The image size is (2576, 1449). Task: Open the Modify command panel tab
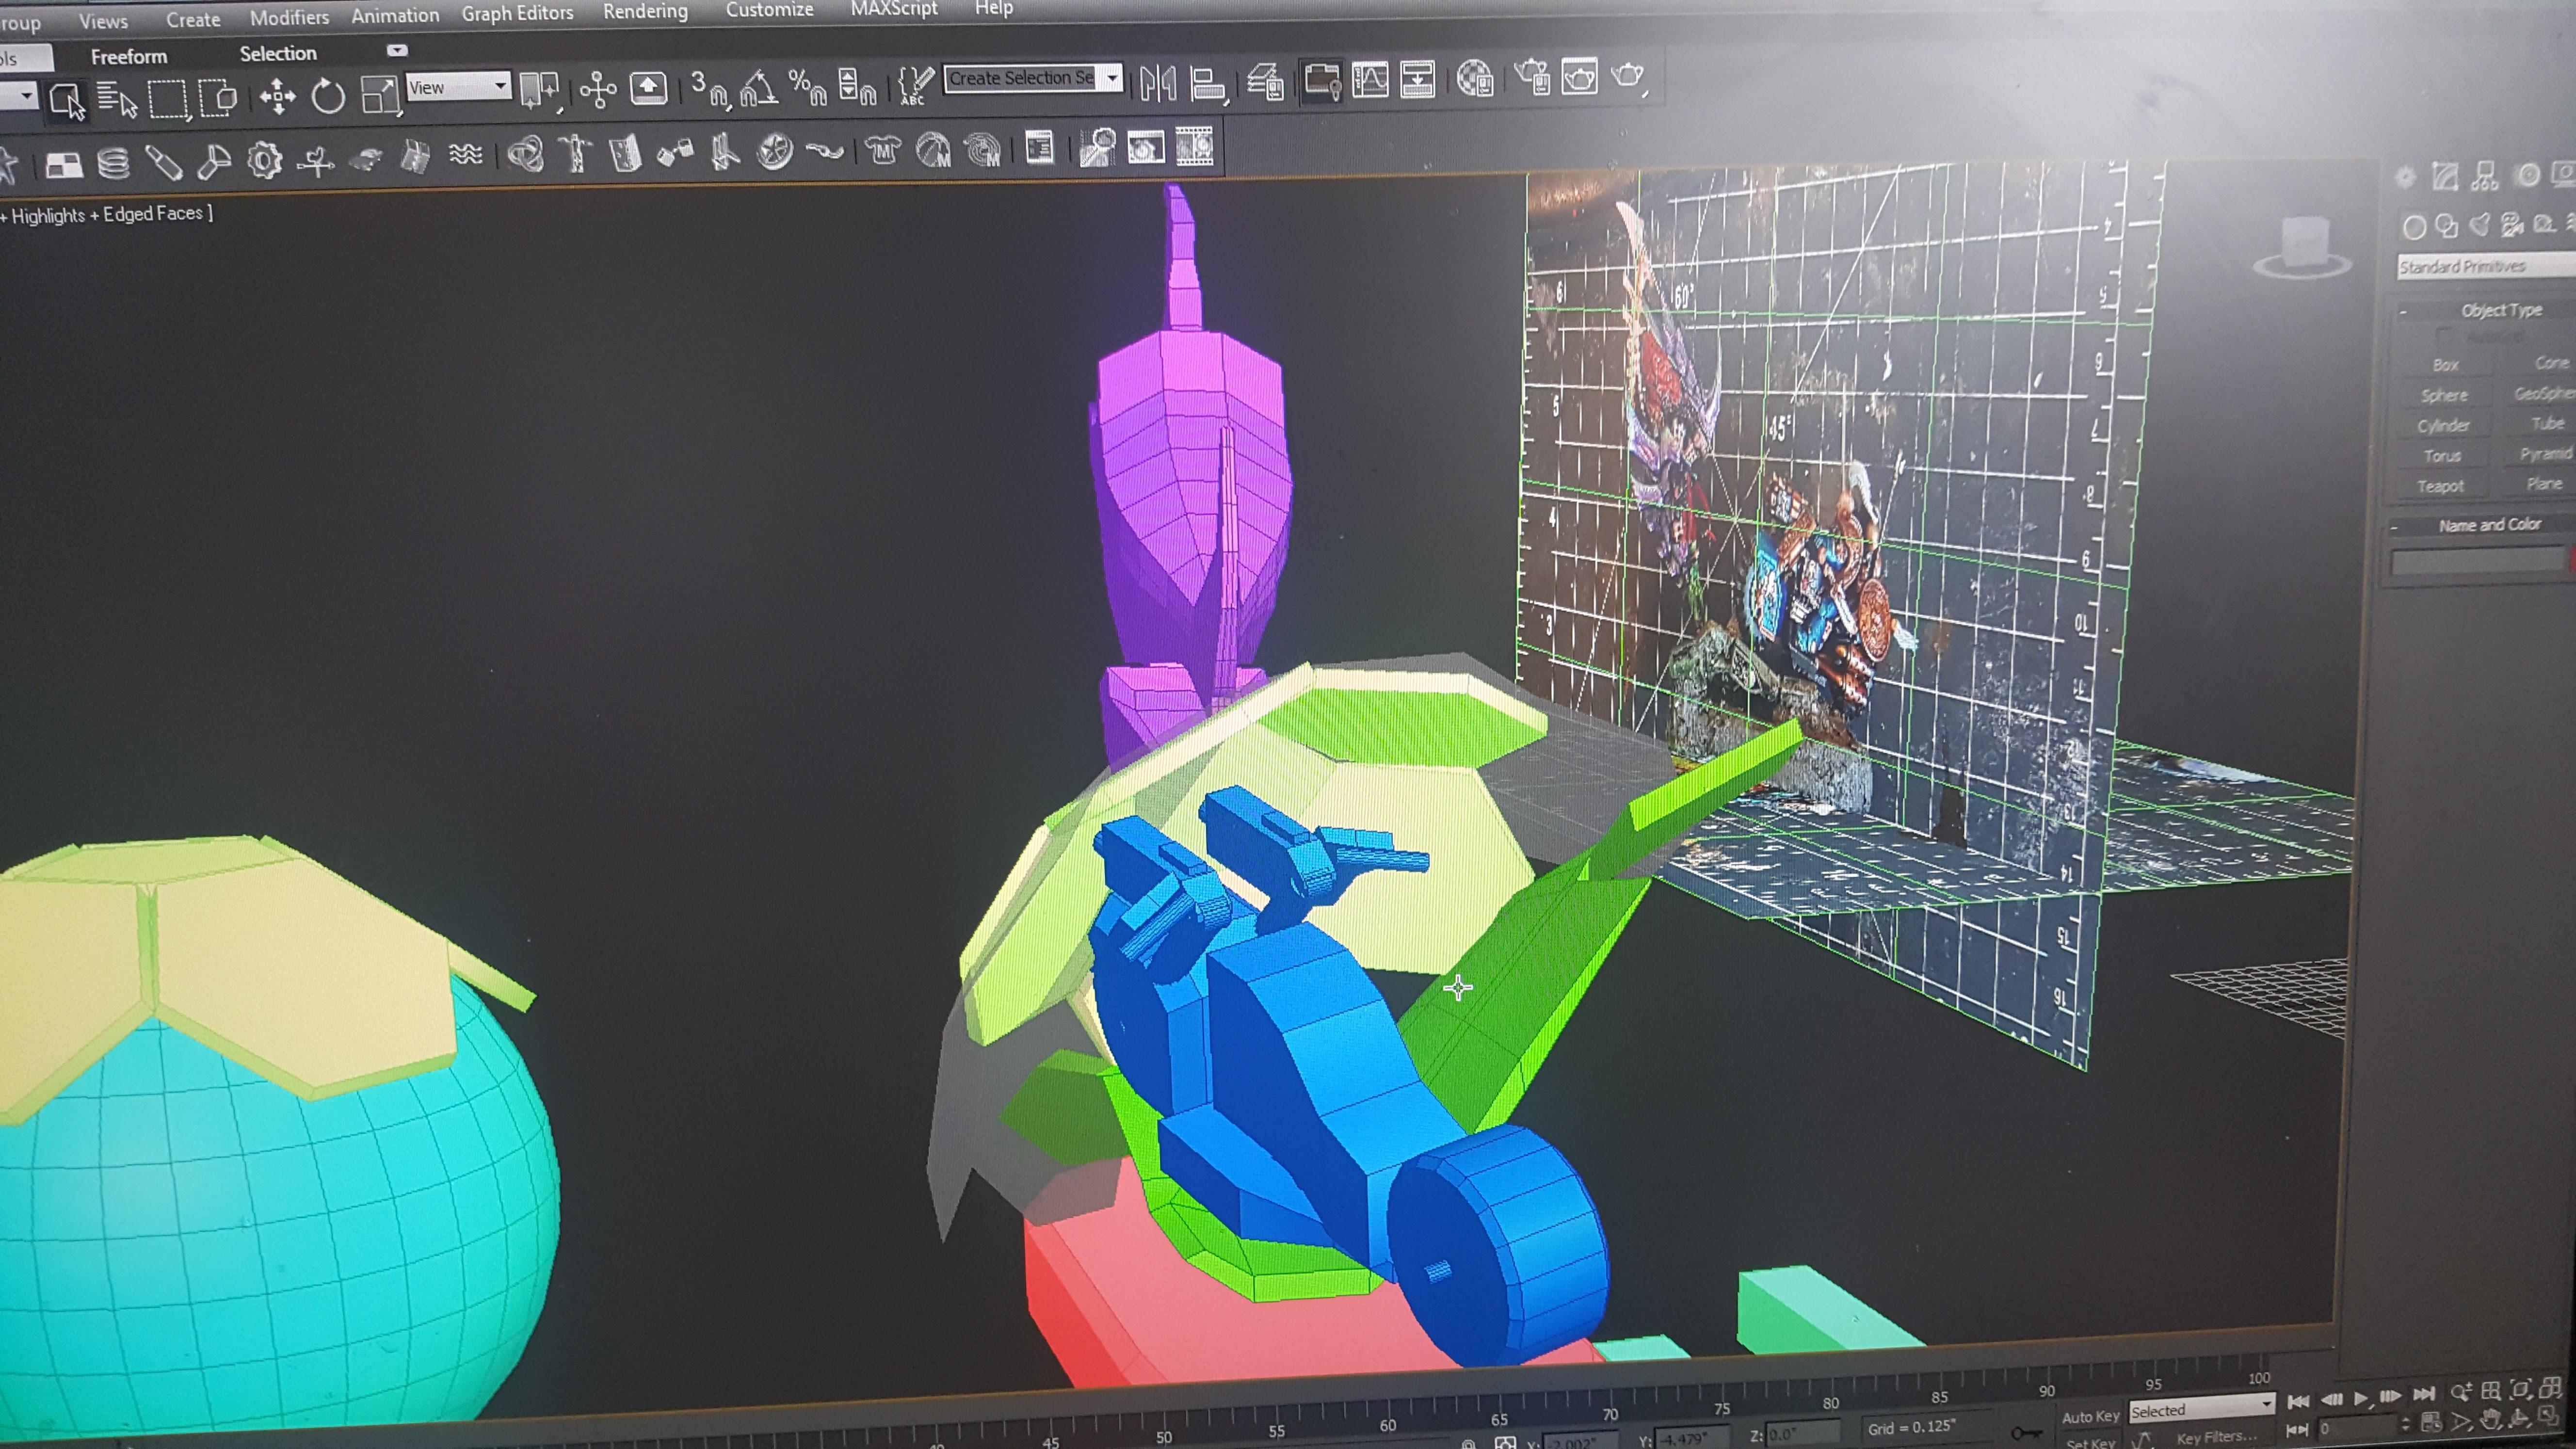[2446, 177]
